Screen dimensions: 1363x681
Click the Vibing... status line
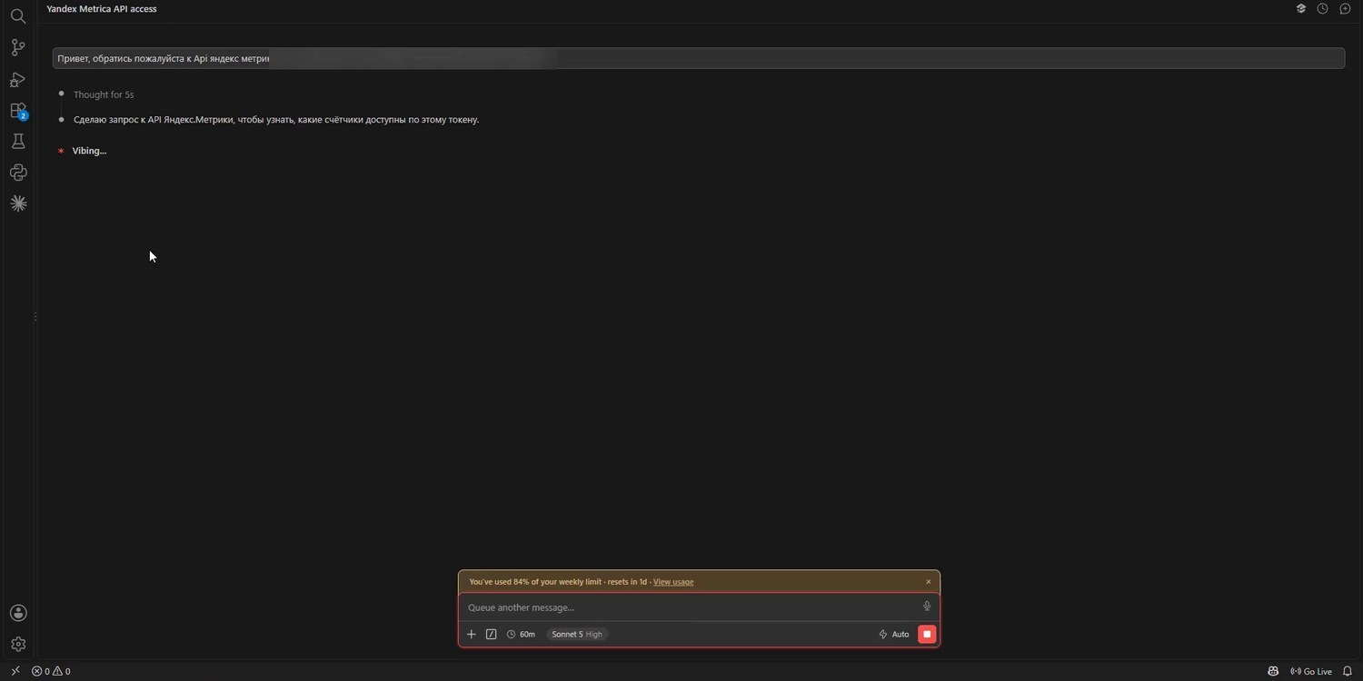point(89,151)
